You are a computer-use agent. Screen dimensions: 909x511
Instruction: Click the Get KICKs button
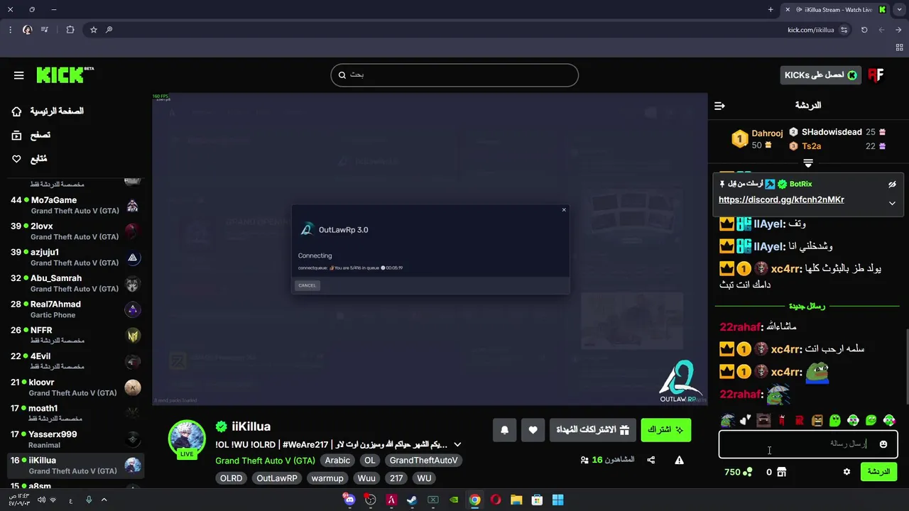[x=820, y=75]
